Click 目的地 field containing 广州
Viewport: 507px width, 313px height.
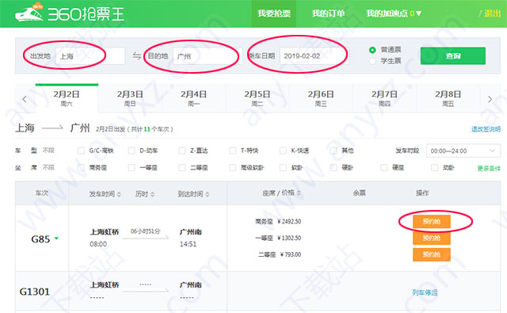pos(208,56)
